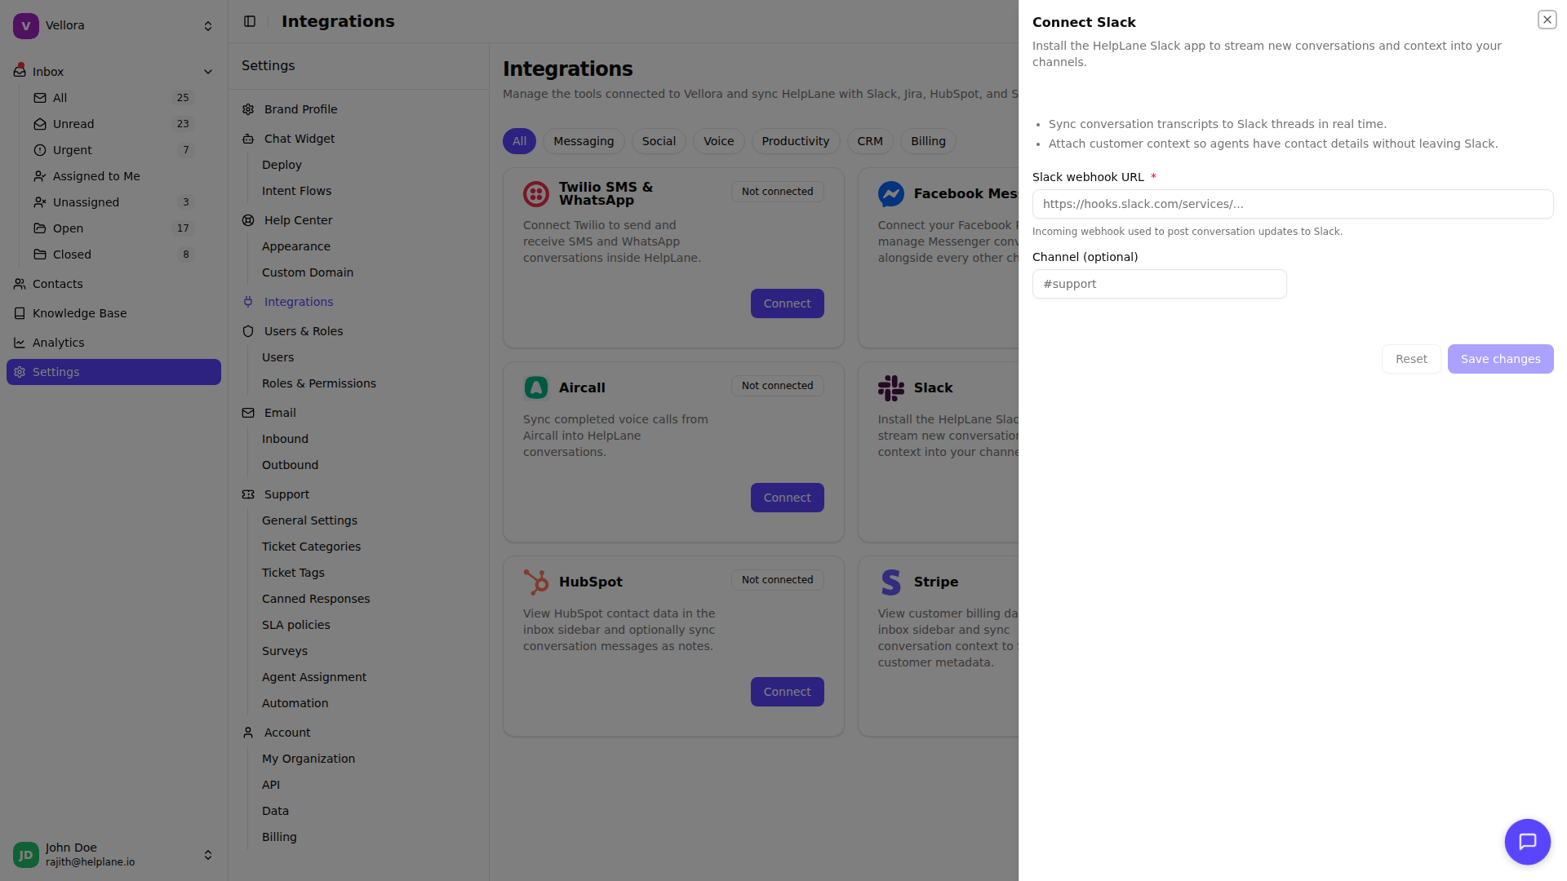This screenshot has height=881, width=1567.
Task: Click the Email envelope icon in settings
Action: click(x=248, y=413)
